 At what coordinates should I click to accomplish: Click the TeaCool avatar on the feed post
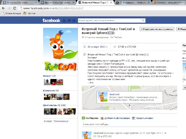point(87,135)
